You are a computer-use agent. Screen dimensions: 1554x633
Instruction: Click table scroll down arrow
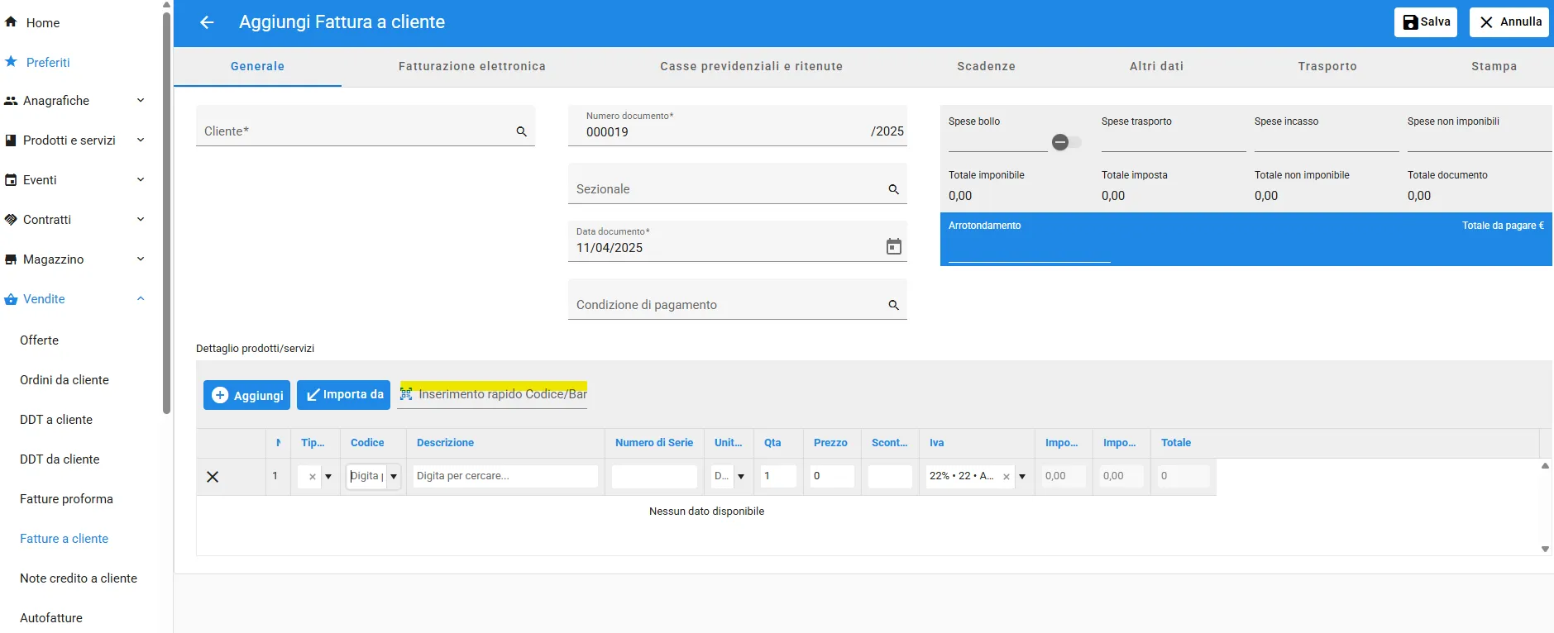coord(1545,549)
